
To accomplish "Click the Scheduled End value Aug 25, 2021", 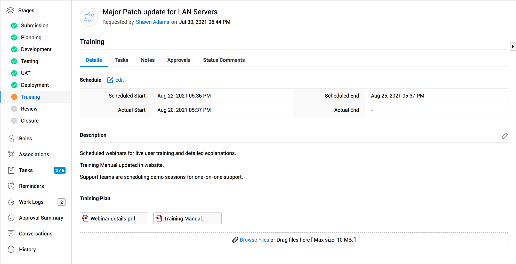I will click(398, 96).
